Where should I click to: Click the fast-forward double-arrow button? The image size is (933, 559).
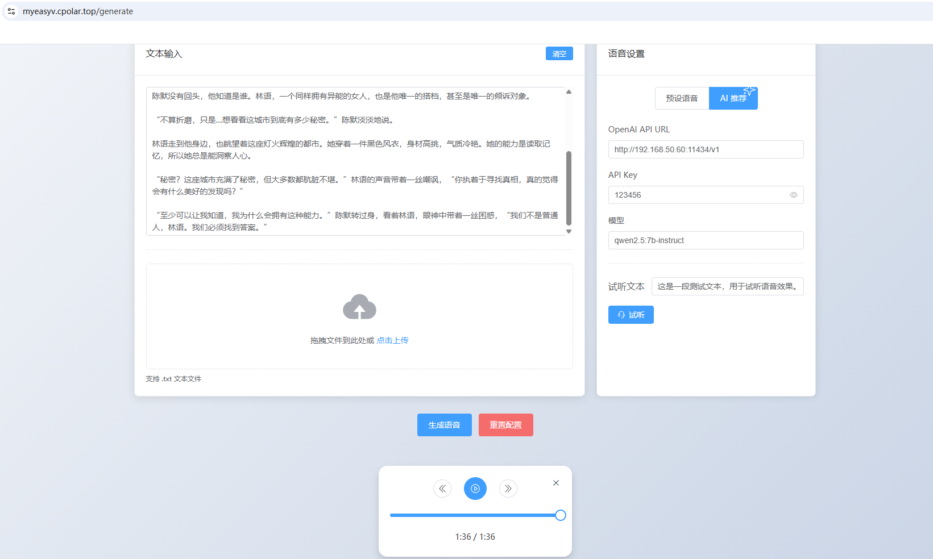(x=508, y=489)
